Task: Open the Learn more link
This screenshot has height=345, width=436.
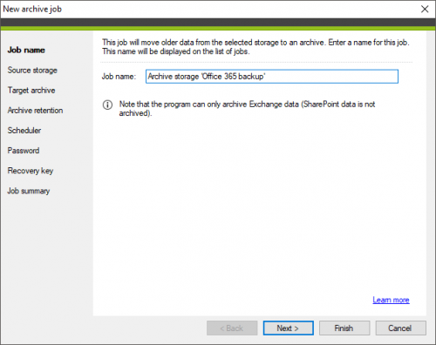Action: pyautogui.click(x=391, y=300)
